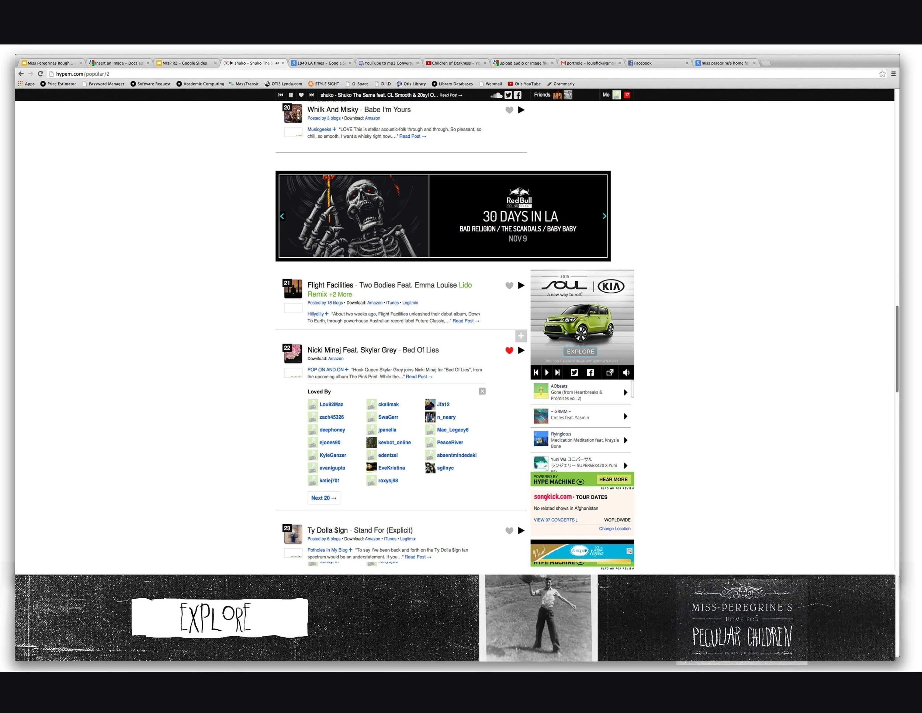The width and height of the screenshot is (922, 713).
Task: Love Ty Dolla $ign Stand For
Action: pos(509,531)
